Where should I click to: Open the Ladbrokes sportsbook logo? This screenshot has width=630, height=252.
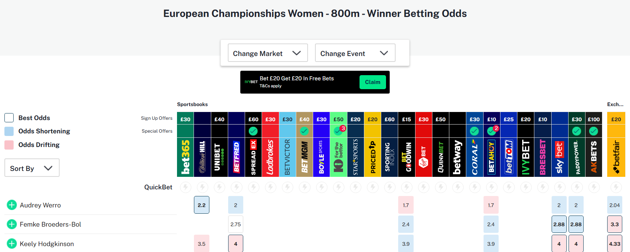tap(270, 157)
